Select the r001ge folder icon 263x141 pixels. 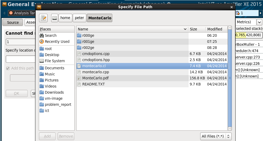[x=79, y=42]
